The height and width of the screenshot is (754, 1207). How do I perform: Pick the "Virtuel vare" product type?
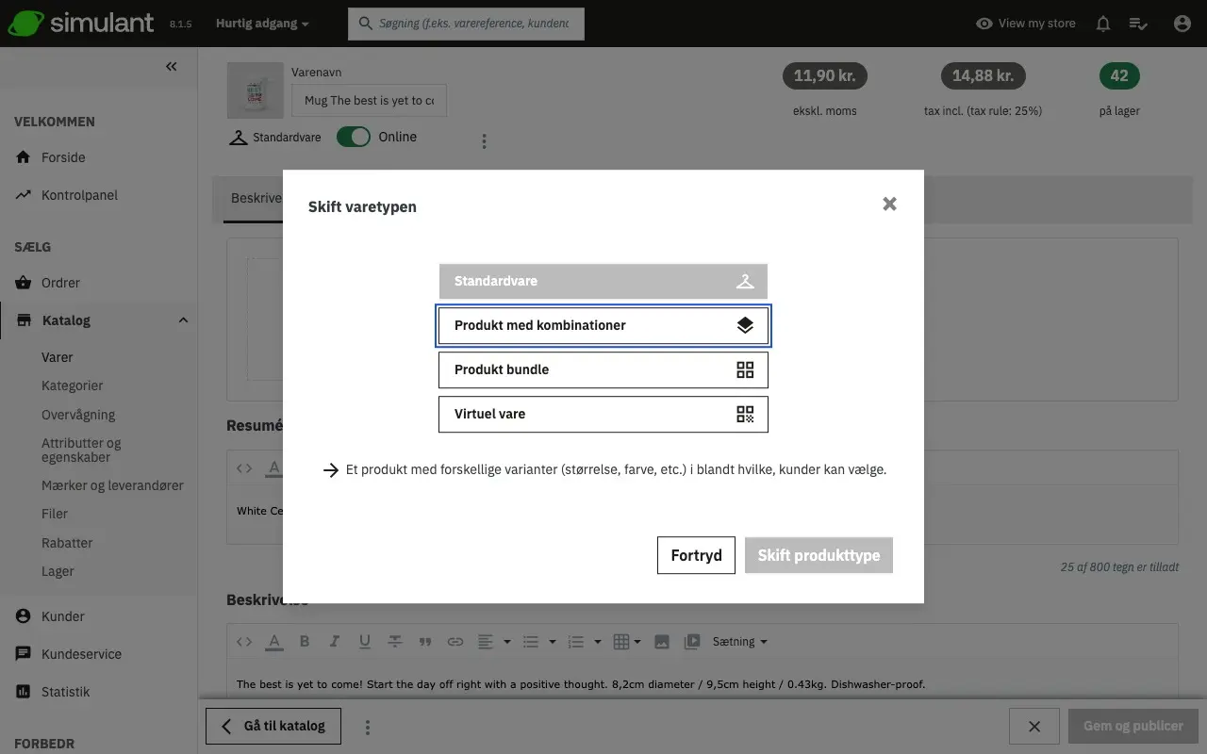(x=603, y=414)
